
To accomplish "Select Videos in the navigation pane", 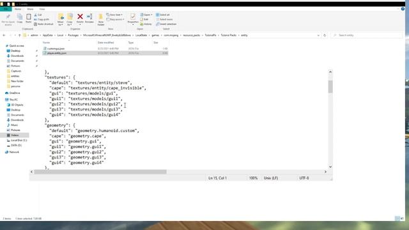I will point(15,135).
